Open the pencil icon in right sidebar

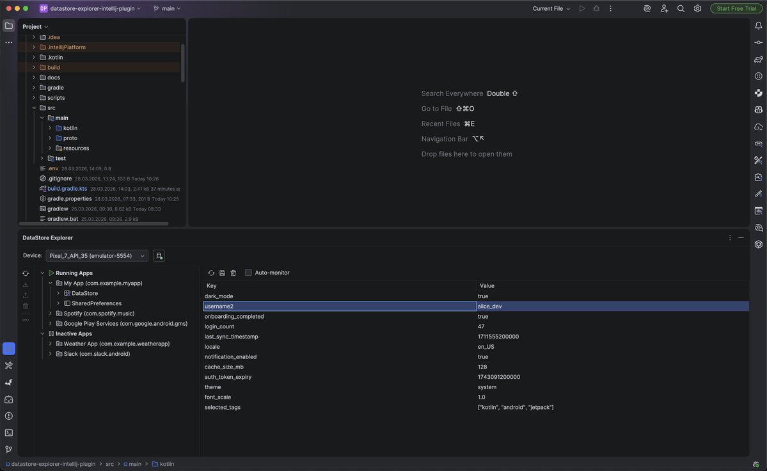click(758, 194)
